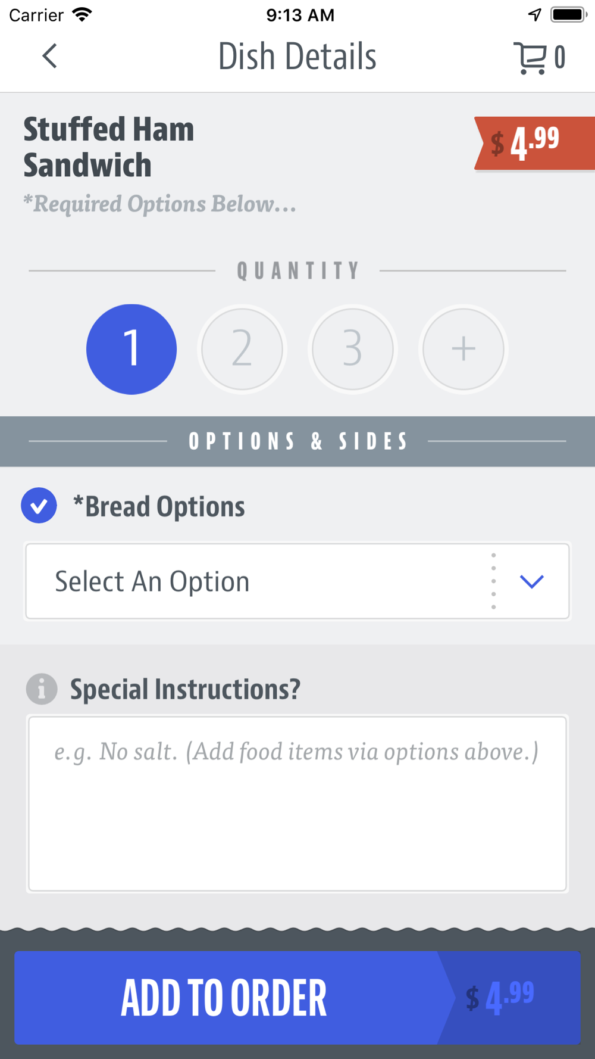This screenshot has width=595, height=1059.
Task: Expand the Bread Options section label
Action: point(159,507)
